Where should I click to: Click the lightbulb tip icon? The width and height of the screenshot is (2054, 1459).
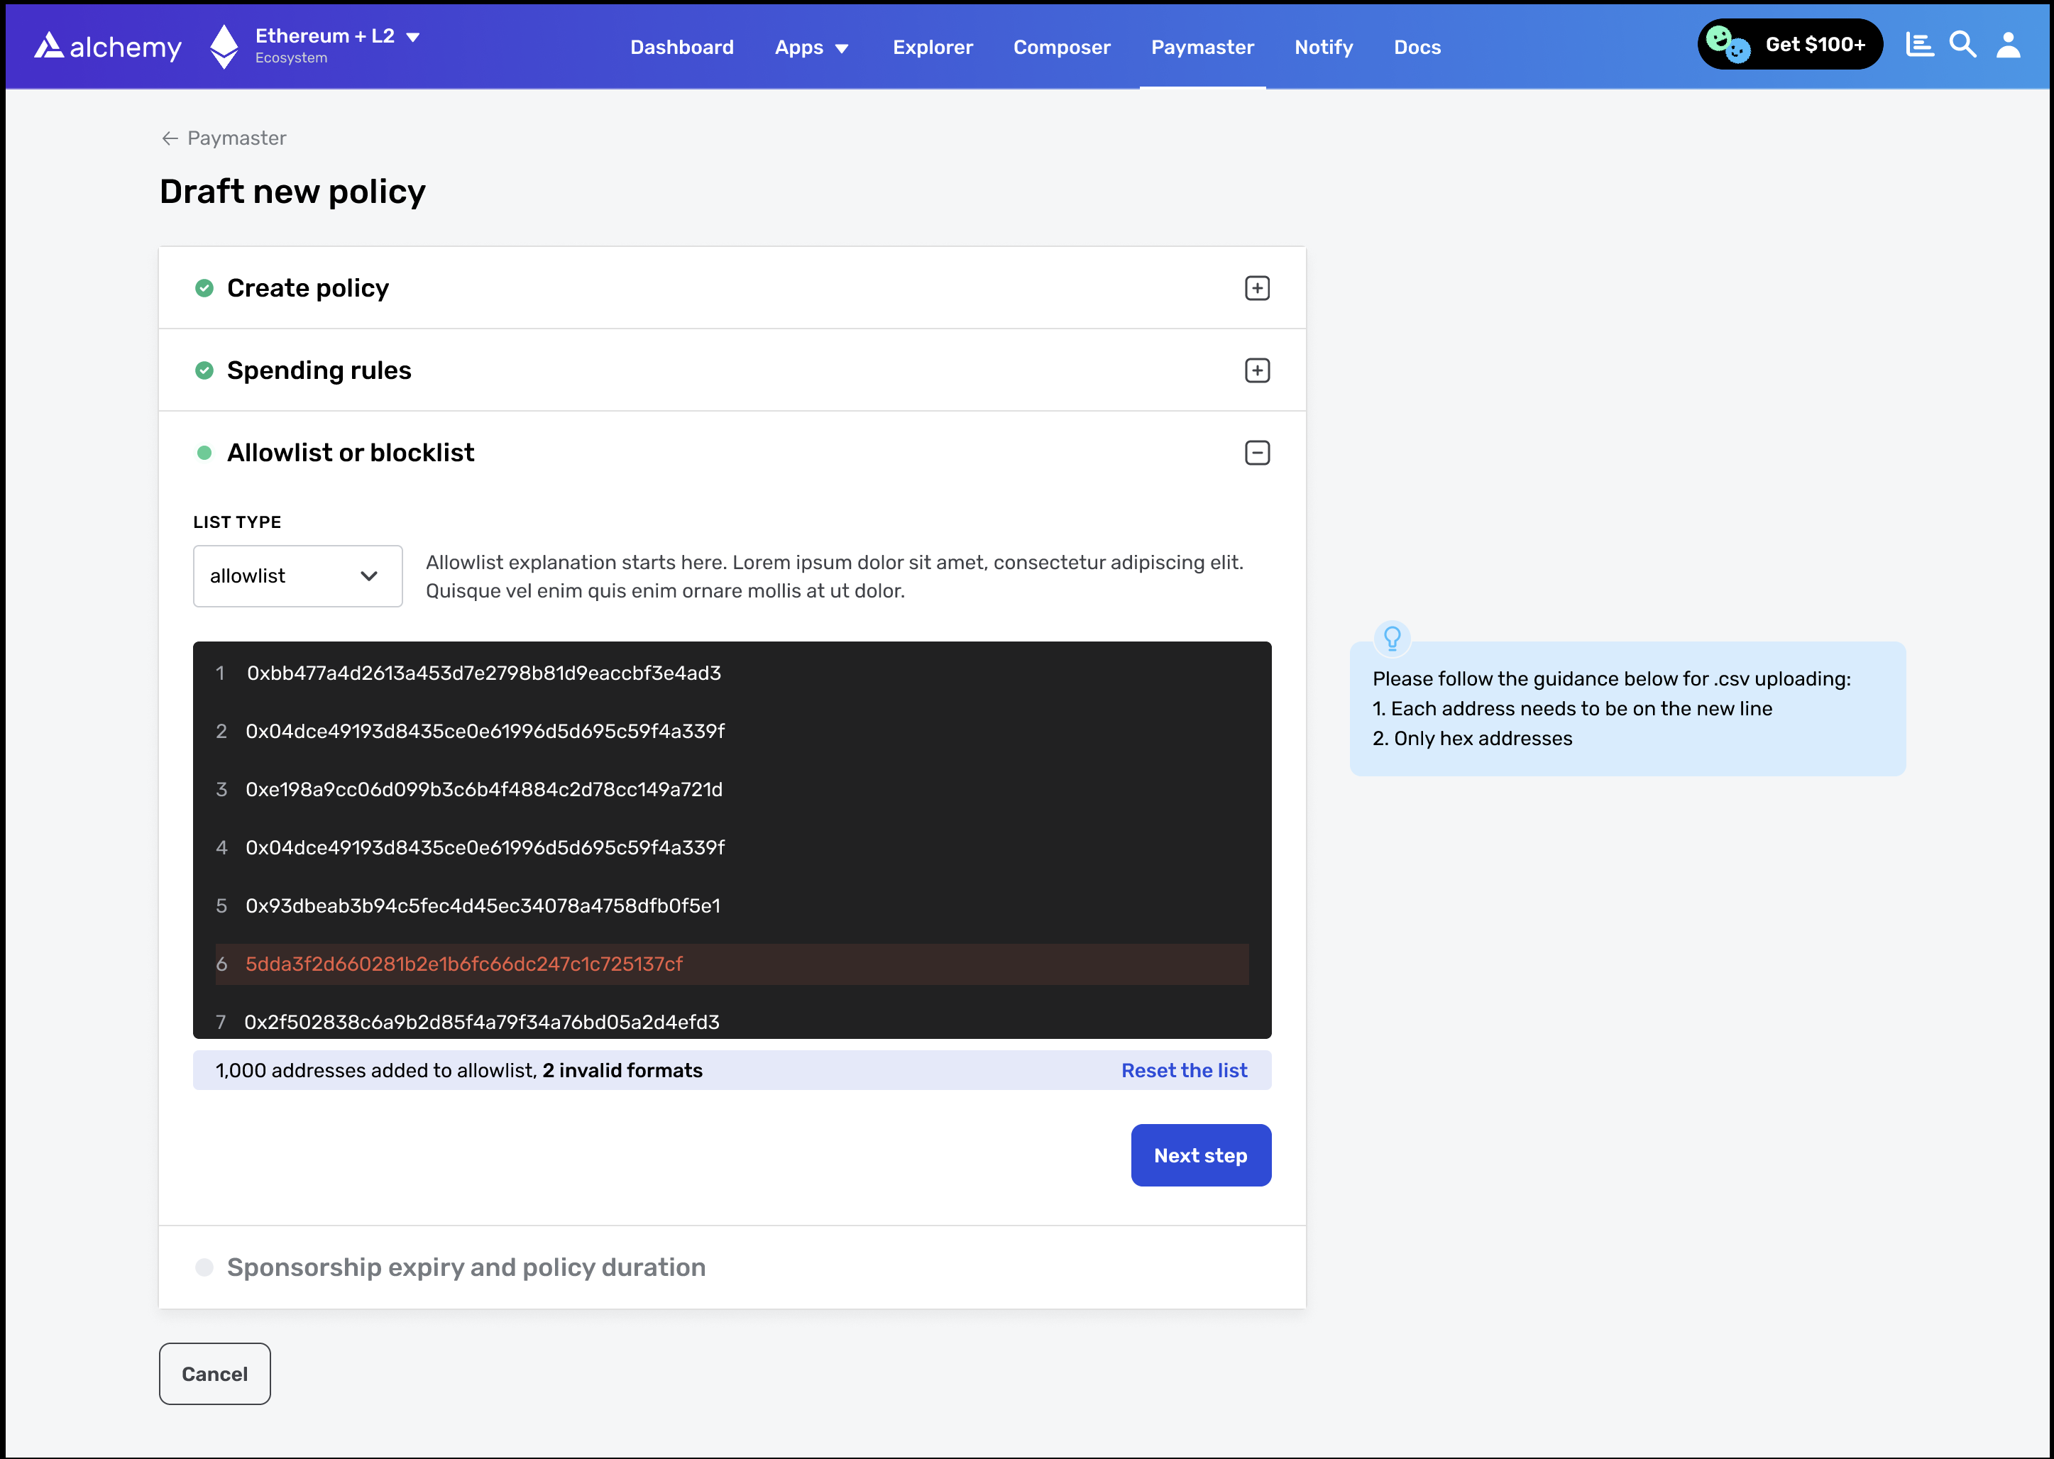point(1392,638)
